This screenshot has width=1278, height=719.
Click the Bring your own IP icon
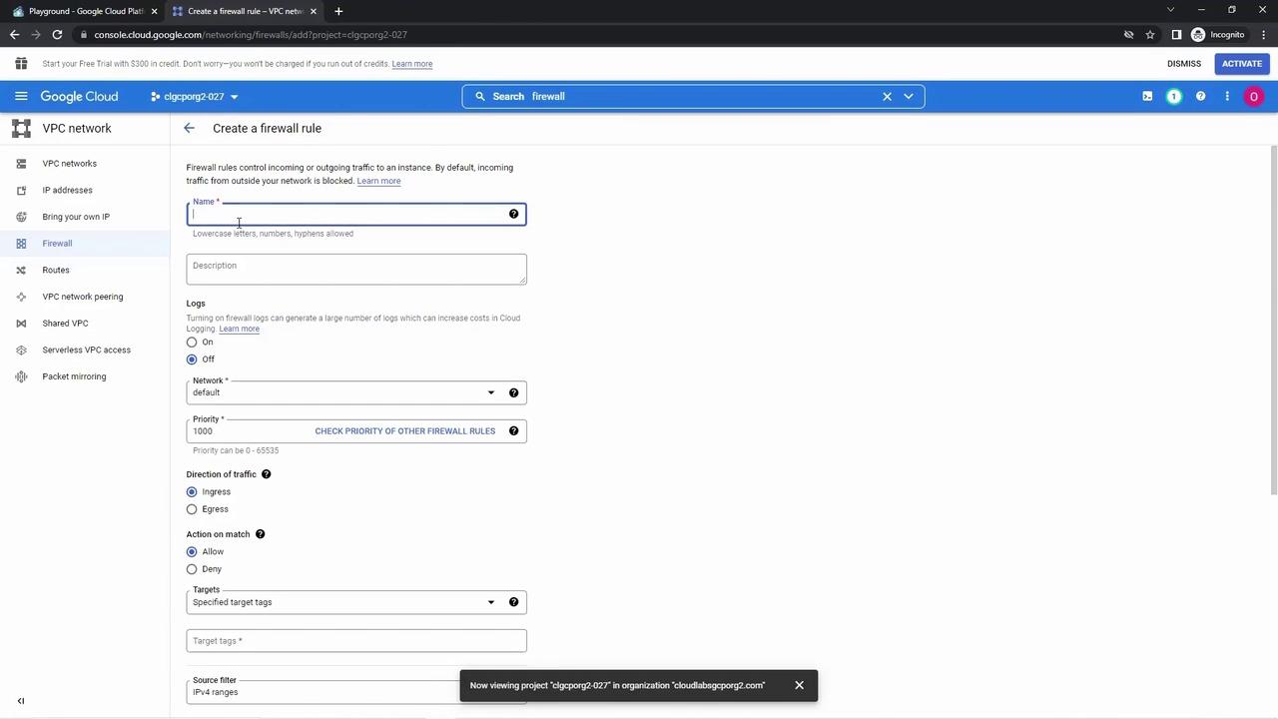[21, 217]
